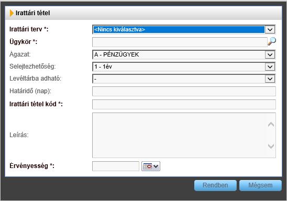Click the orange arrow icon beside Irattári tétel
This screenshot has width=287, height=201.
point(12,13)
